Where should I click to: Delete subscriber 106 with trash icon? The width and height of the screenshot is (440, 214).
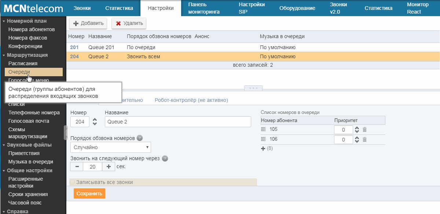point(364,140)
